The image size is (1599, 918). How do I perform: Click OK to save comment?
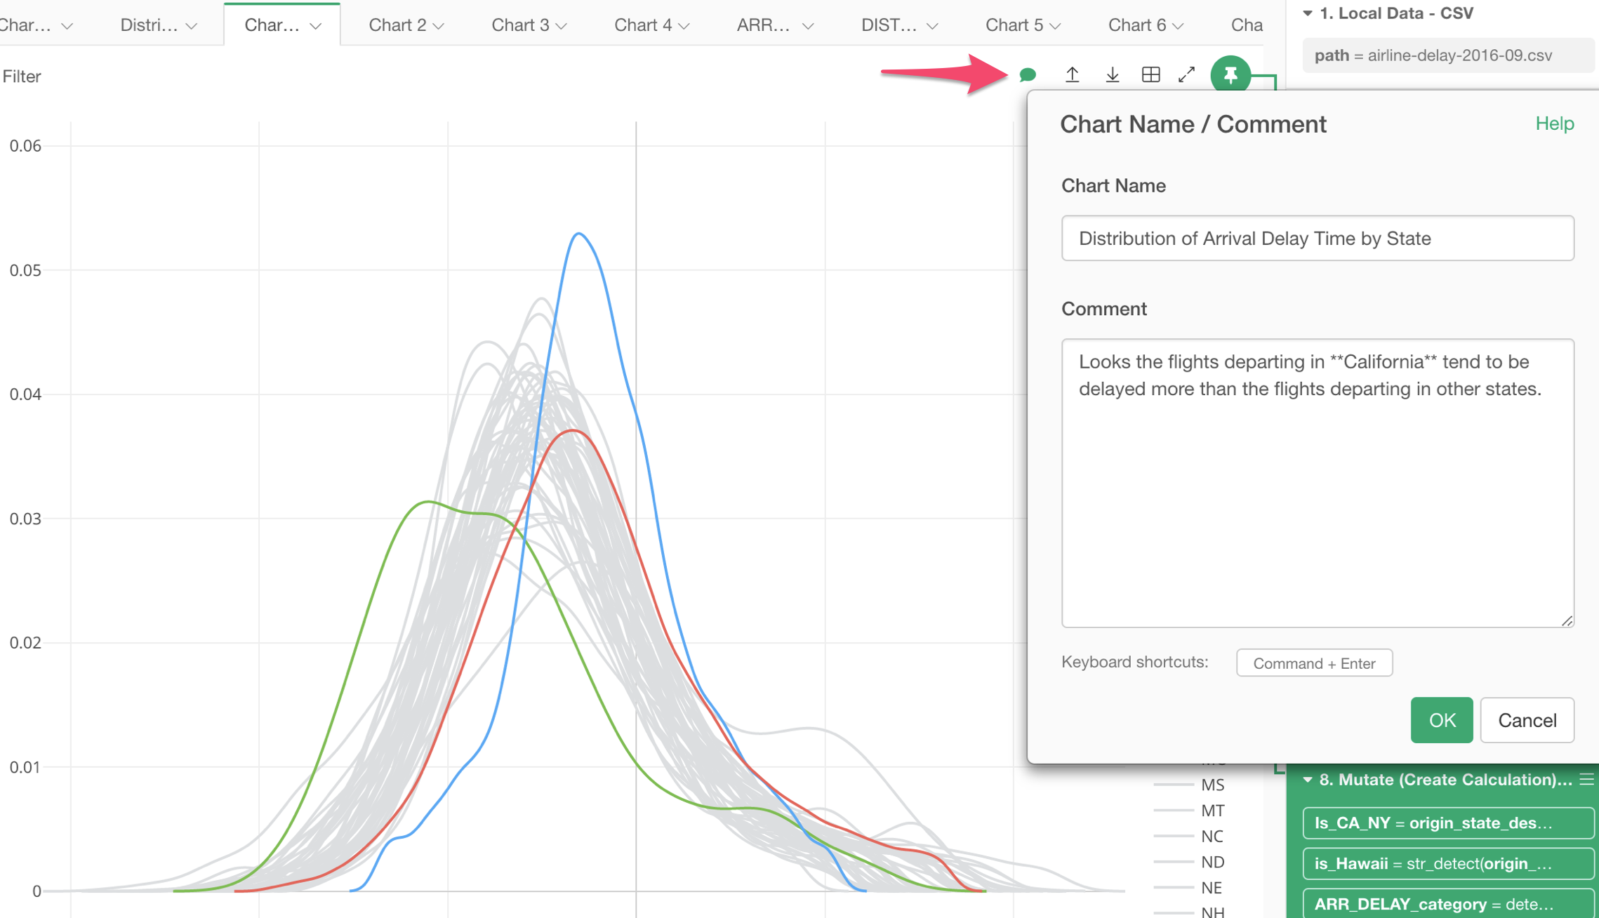click(x=1441, y=720)
